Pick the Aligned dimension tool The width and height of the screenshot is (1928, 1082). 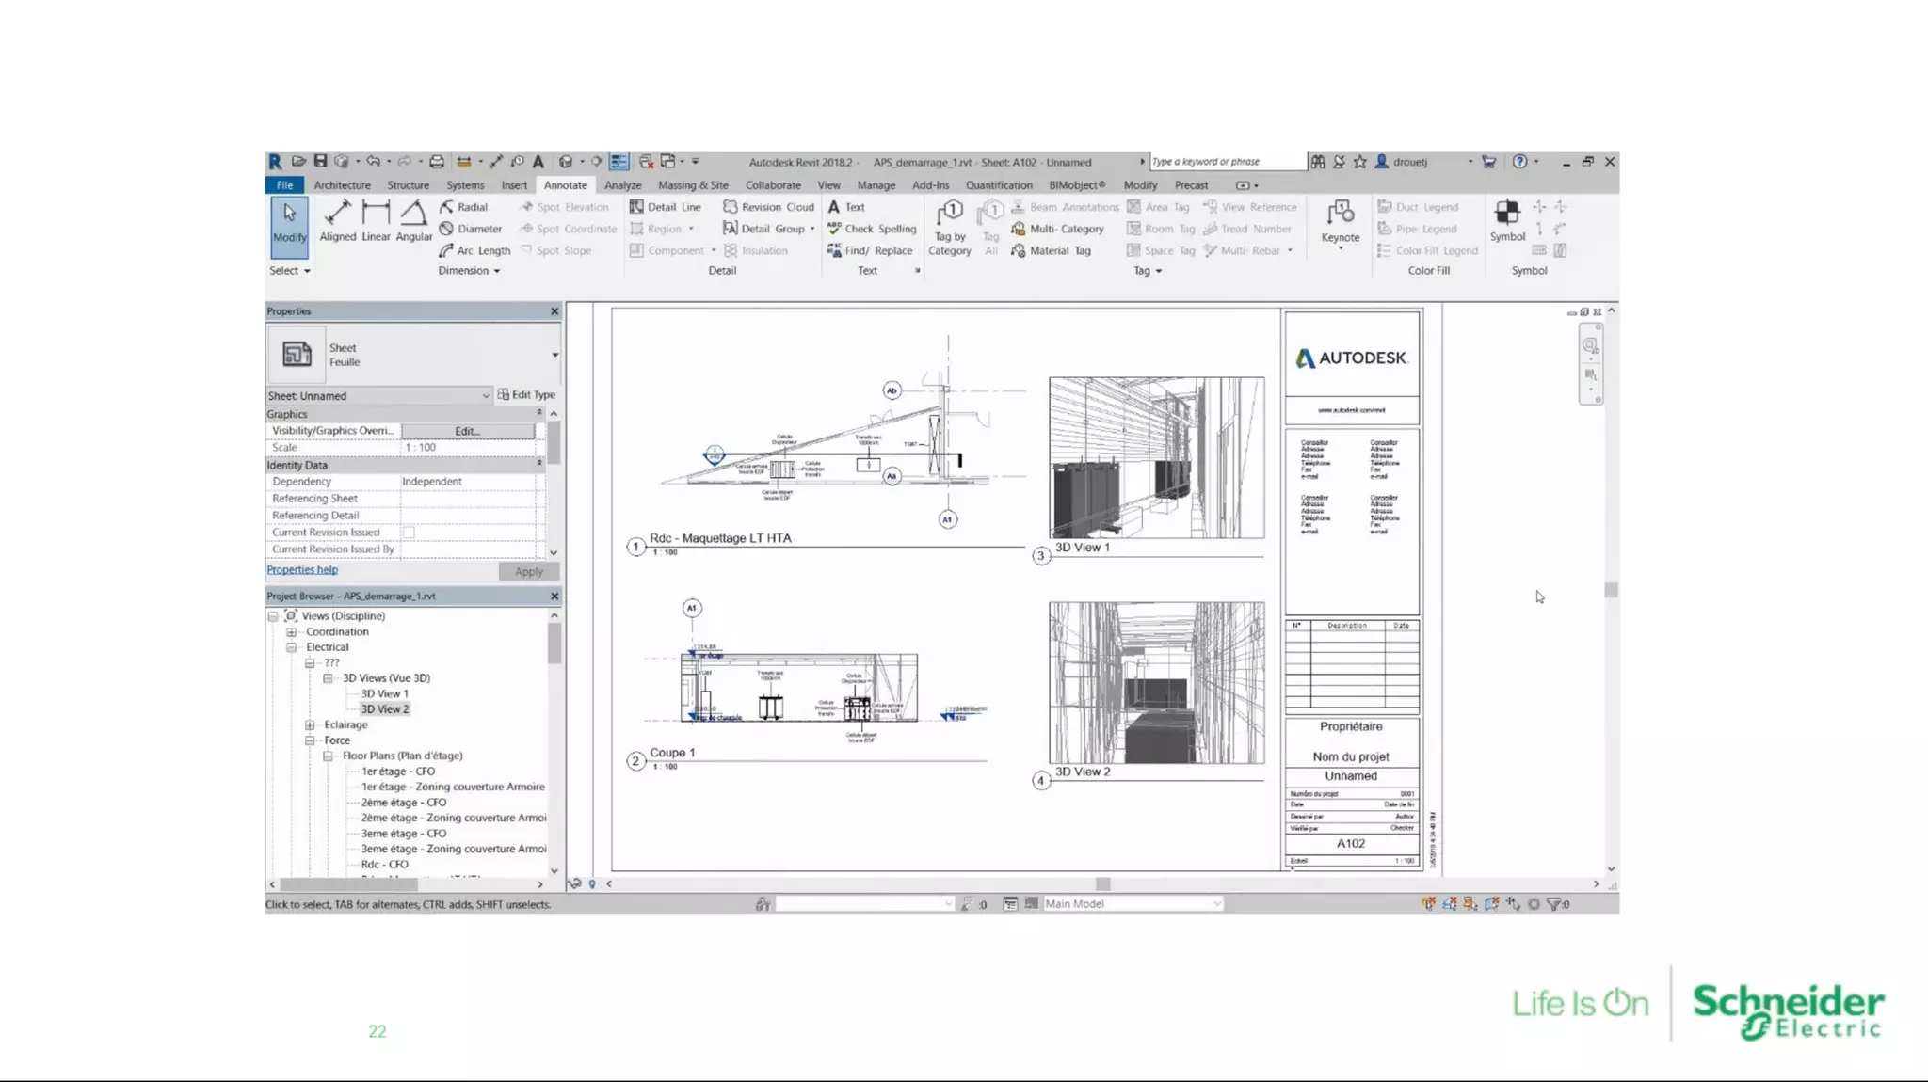coord(337,222)
